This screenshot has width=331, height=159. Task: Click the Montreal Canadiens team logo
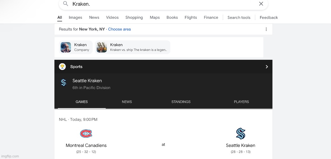pos(86,134)
